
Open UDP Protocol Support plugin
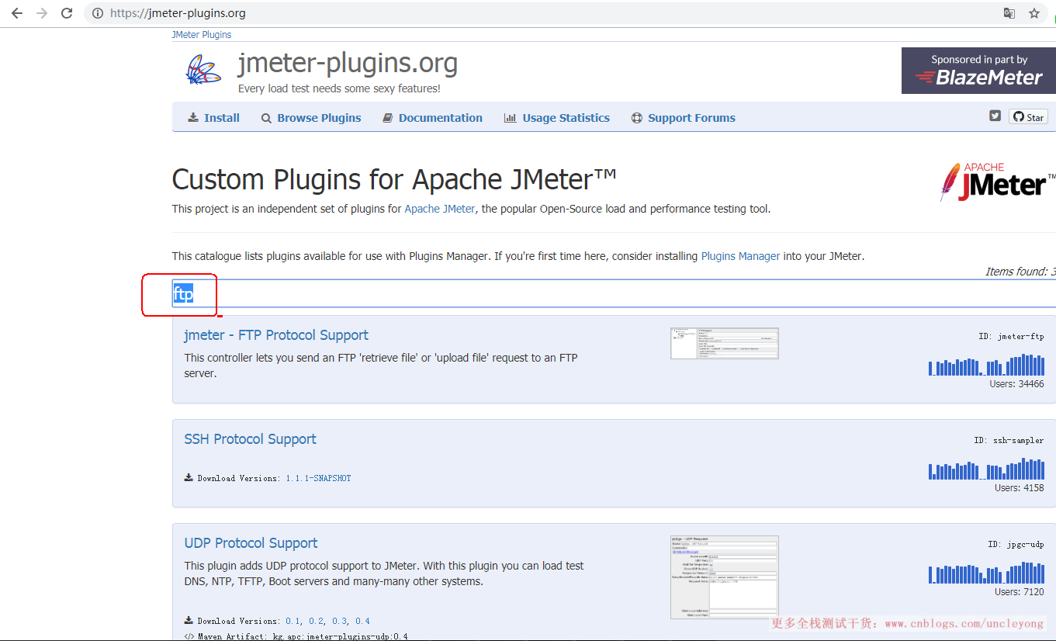(251, 543)
